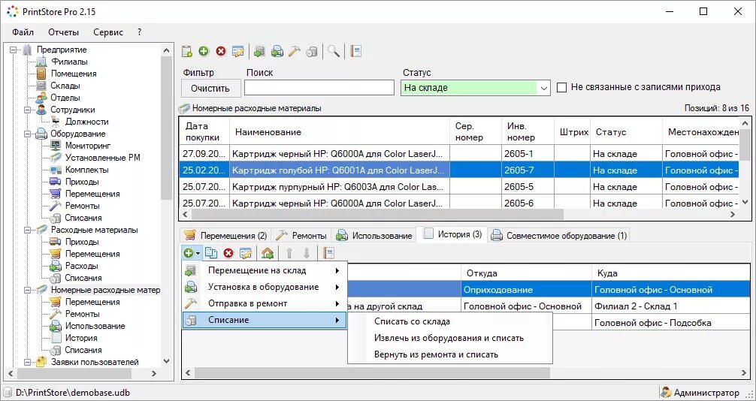Click the Поиск search input field
The image size is (756, 401).
[319, 88]
